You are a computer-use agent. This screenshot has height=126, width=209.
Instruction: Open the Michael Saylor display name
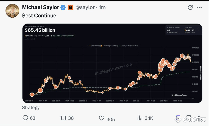click(40, 8)
